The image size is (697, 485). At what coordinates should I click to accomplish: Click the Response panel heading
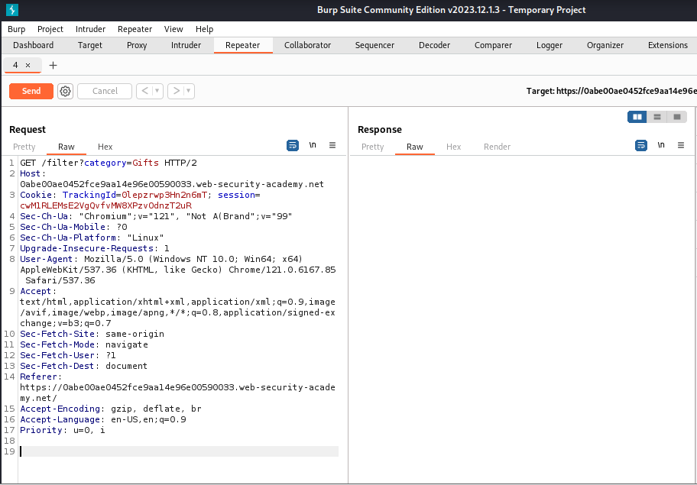coord(380,130)
